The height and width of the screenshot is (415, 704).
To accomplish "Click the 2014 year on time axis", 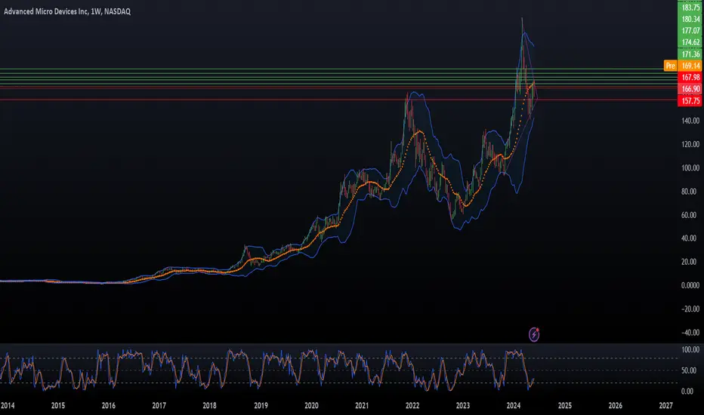I will pyautogui.click(x=8, y=406).
